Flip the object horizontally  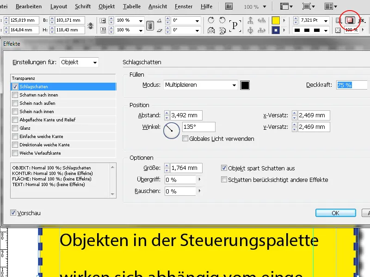211,30
